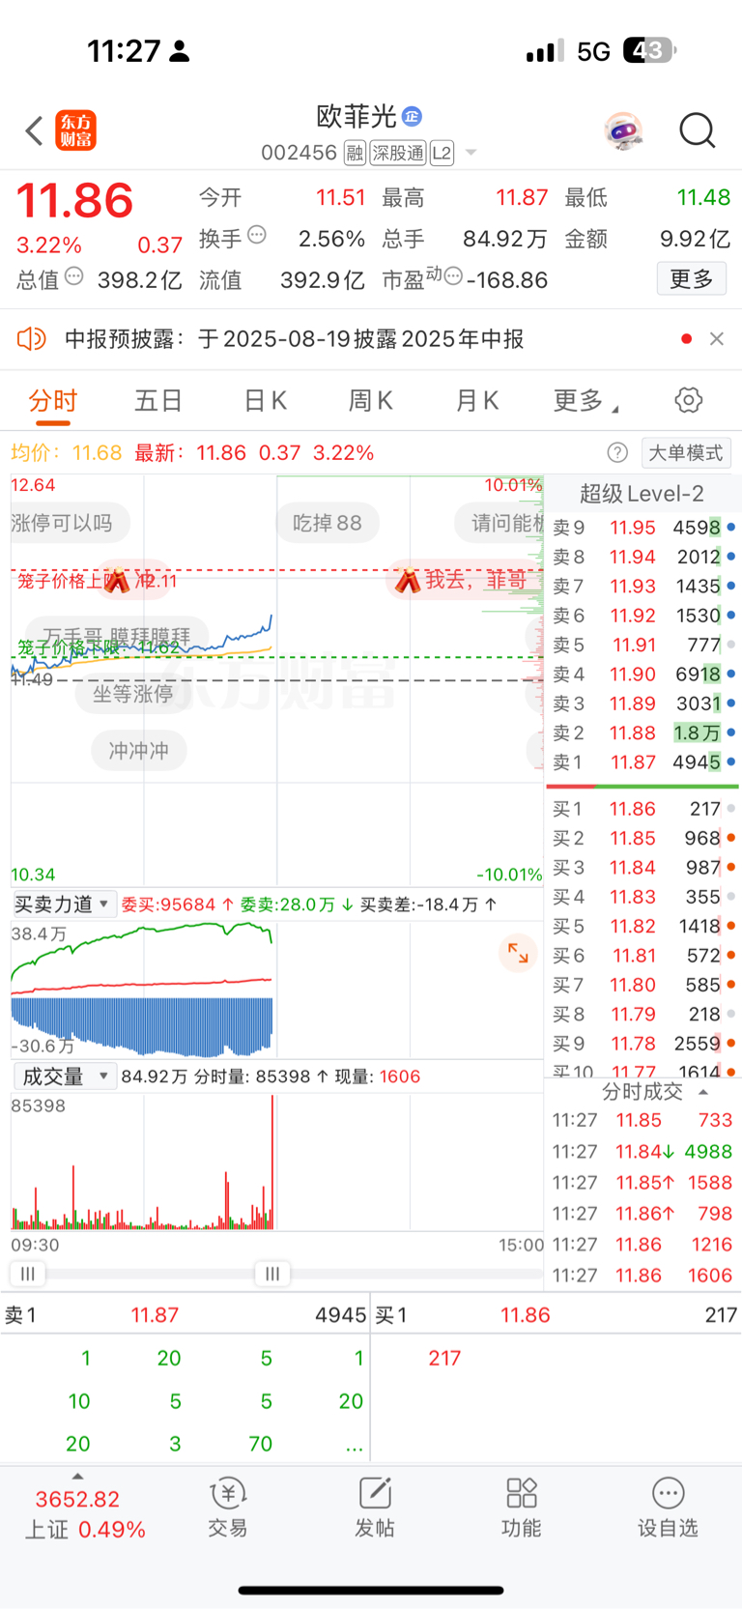This screenshot has width=742, height=1609.
Task: Tap the 深股通 tag
Action: (398, 153)
